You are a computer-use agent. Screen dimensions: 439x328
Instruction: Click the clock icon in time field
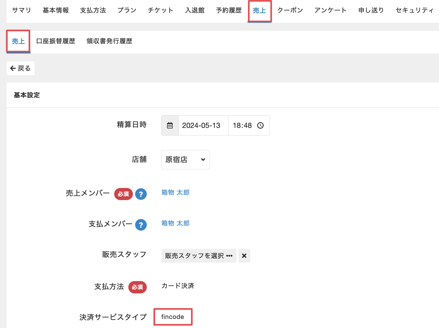tap(260, 125)
